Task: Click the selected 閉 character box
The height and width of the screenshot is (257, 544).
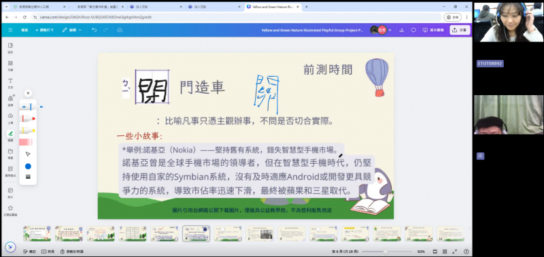Action: click(x=152, y=87)
